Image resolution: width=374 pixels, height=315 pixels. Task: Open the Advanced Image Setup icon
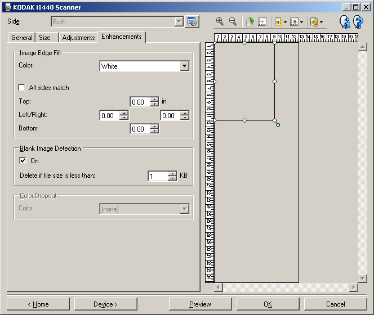click(x=192, y=22)
